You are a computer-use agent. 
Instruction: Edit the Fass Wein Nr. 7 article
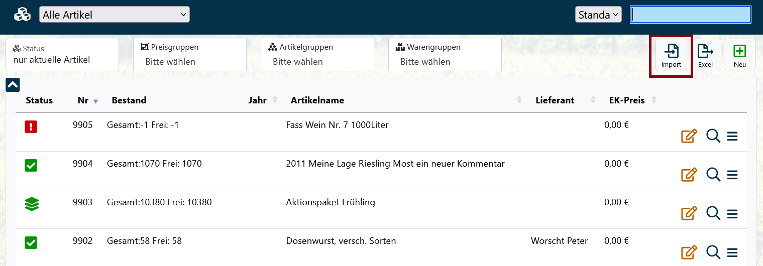pos(689,136)
